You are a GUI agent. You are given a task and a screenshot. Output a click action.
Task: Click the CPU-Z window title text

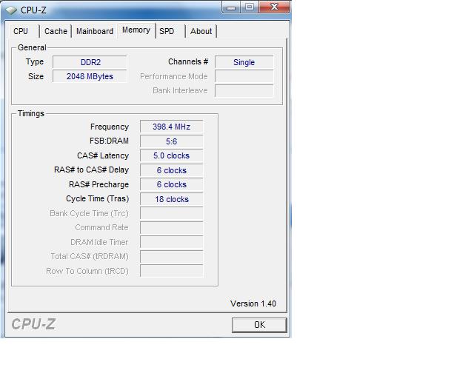click(x=33, y=10)
